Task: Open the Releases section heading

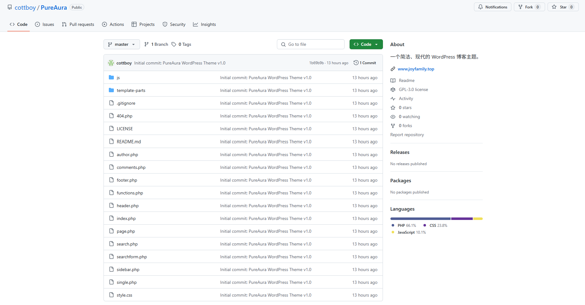Action: click(x=400, y=152)
